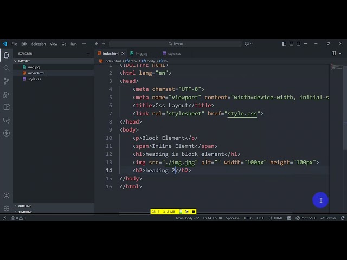Screen dimensions: 347x260
Task: Close the index.html tab
Action: coord(123,53)
